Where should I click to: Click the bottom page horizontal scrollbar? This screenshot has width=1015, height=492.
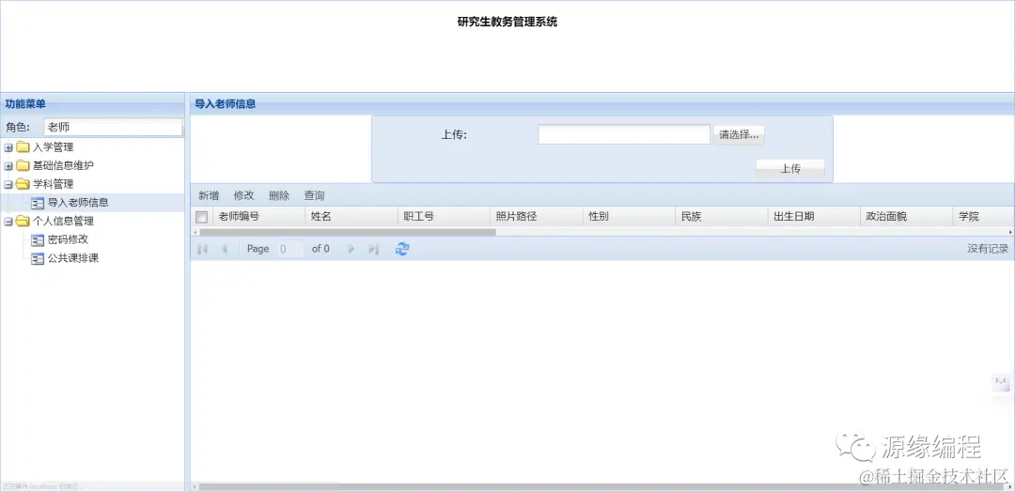pos(600,486)
